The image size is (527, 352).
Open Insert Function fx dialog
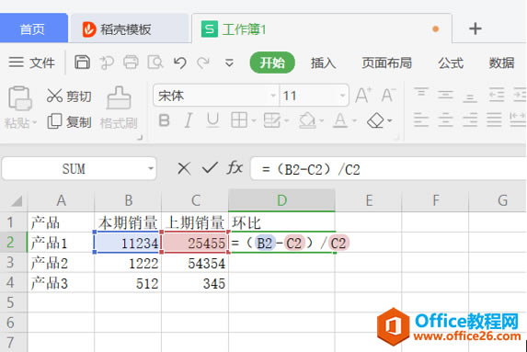(235, 167)
